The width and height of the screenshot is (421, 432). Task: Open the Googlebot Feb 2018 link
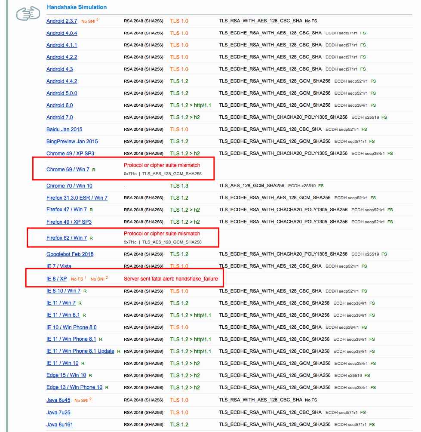coord(70,254)
